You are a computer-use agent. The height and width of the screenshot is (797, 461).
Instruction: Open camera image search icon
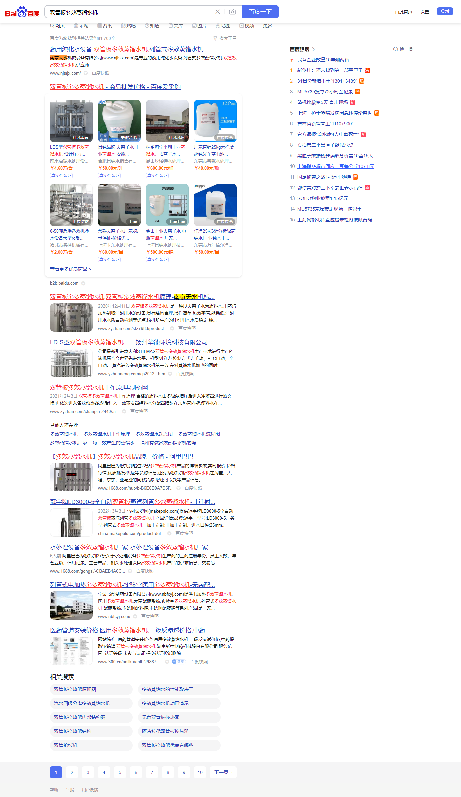232,12
